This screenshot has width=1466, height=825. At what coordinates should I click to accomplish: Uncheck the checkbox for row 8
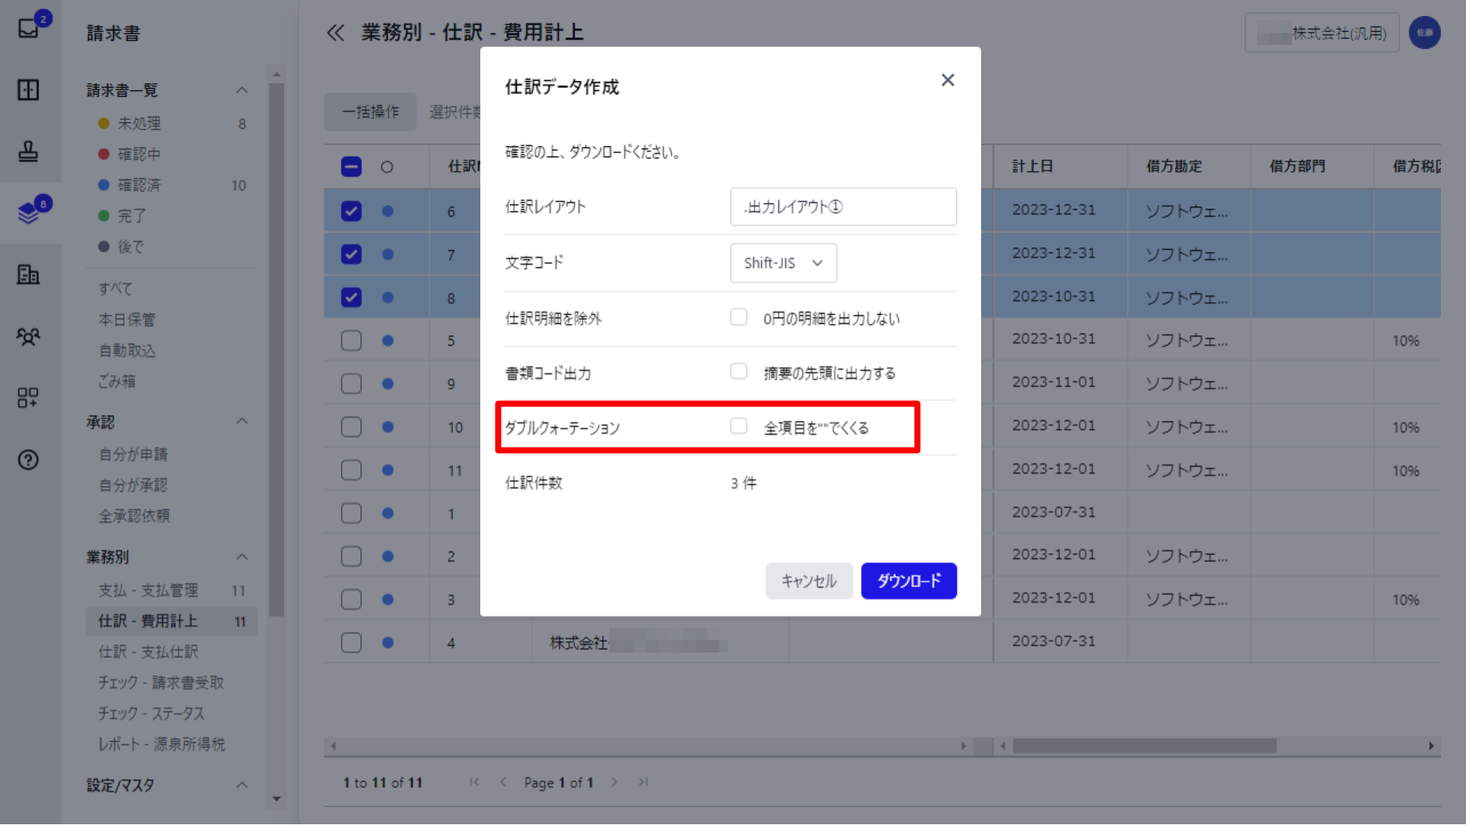click(x=351, y=297)
